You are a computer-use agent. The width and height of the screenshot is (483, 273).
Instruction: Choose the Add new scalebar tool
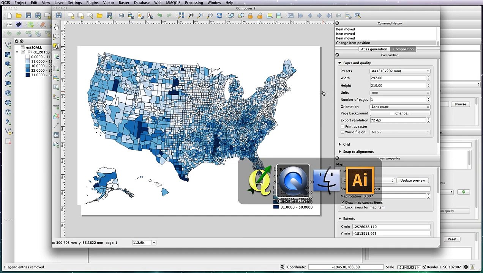point(56,107)
